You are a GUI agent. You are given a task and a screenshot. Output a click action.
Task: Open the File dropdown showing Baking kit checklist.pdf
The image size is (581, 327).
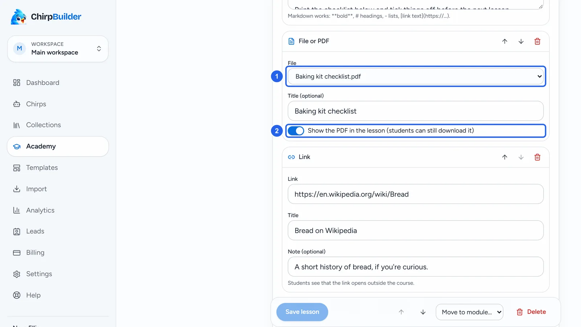point(416,77)
